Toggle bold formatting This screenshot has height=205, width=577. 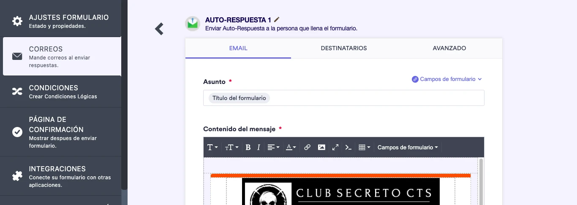[248, 147]
